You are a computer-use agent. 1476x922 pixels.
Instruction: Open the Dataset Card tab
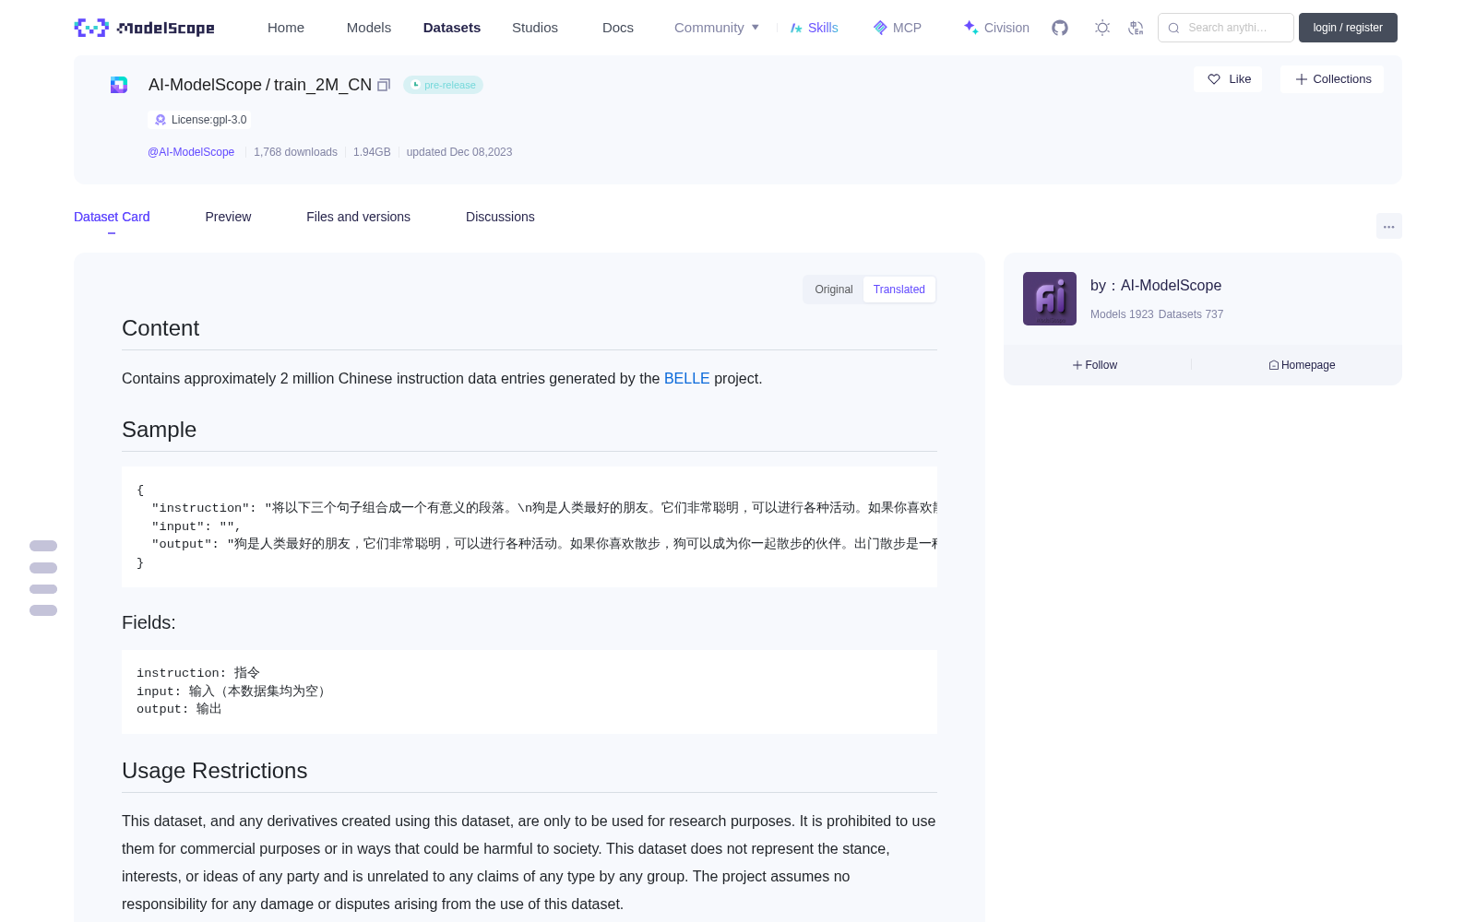(112, 217)
